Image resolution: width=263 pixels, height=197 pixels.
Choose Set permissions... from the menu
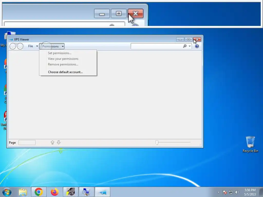coord(60,53)
